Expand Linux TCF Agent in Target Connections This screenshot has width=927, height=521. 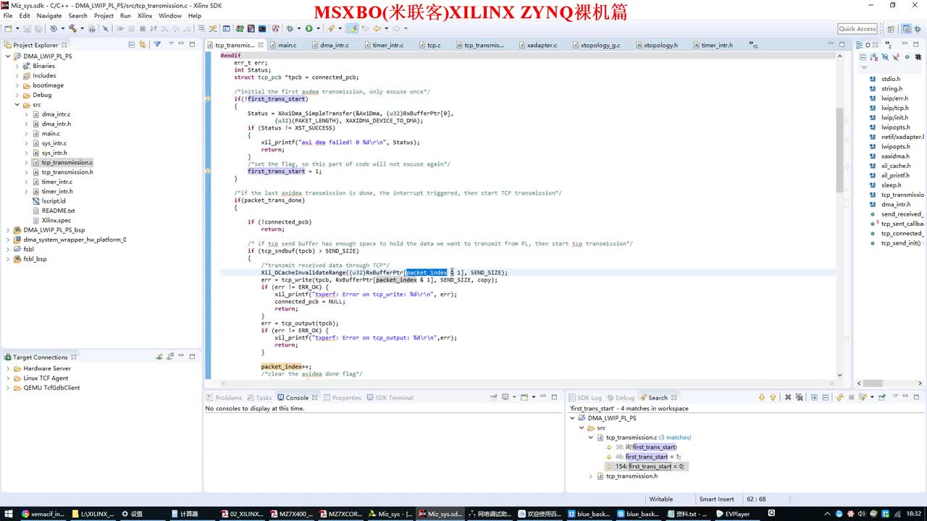point(8,378)
